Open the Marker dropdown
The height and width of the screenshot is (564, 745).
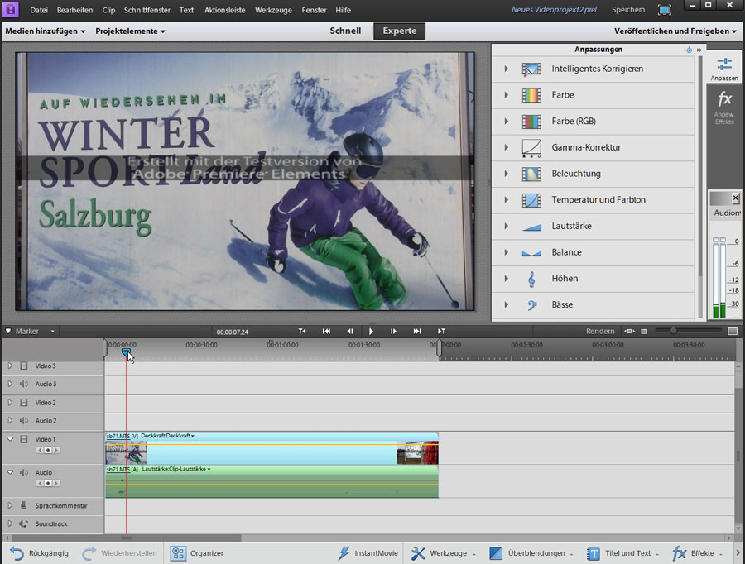53,331
